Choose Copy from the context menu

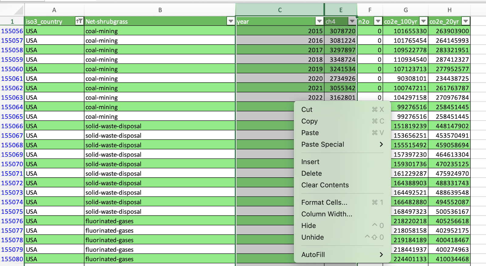pyautogui.click(x=342, y=121)
